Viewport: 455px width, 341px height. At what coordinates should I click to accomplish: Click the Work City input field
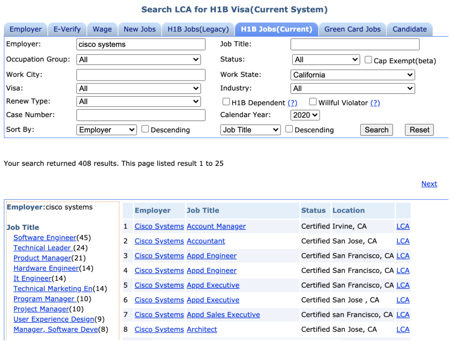pyautogui.click(x=141, y=75)
